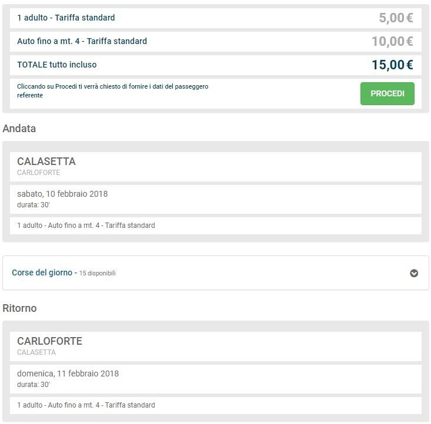Screen dimensions: 431x424
Task: Click the 5,00 € adult fare price
Action: [x=396, y=18]
